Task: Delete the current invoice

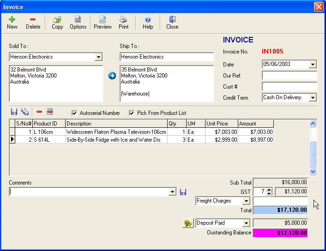Action: pos(33,23)
